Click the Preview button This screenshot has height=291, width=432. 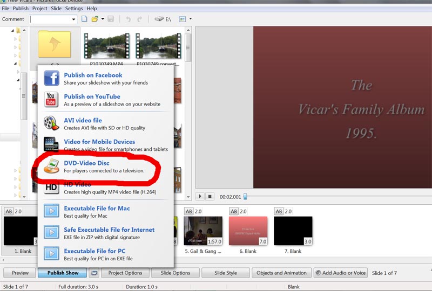(x=20, y=273)
